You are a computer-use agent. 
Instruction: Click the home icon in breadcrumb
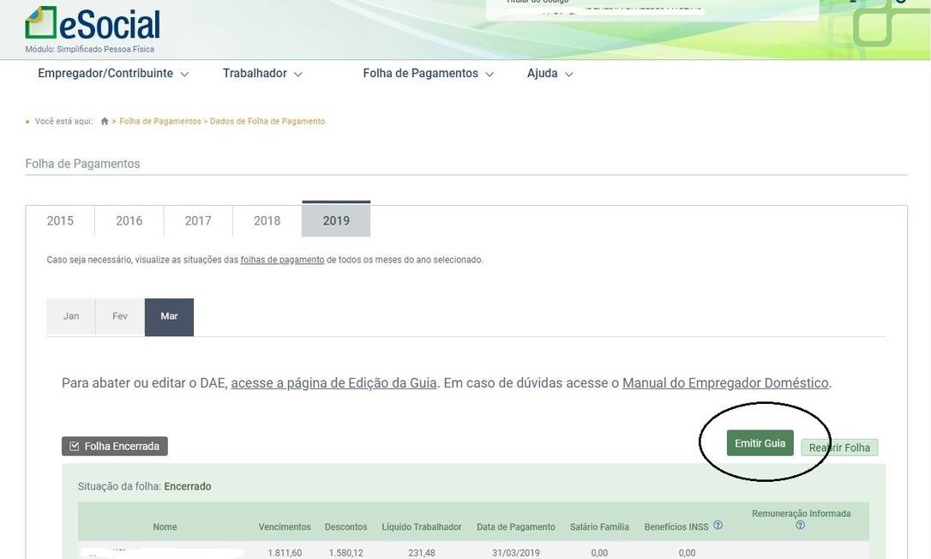coord(105,122)
